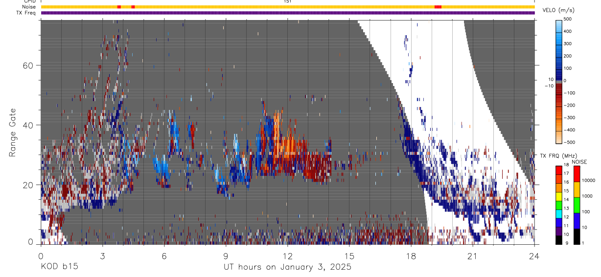This screenshot has height=277, width=601.
Task: Click the 'TX Freq' row label
Action: point(26,13)
